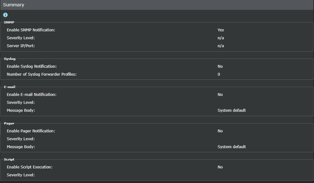Click the 0 value for Syslog Forwarder Profiles

pyautogui.click(x=219, y=74)
